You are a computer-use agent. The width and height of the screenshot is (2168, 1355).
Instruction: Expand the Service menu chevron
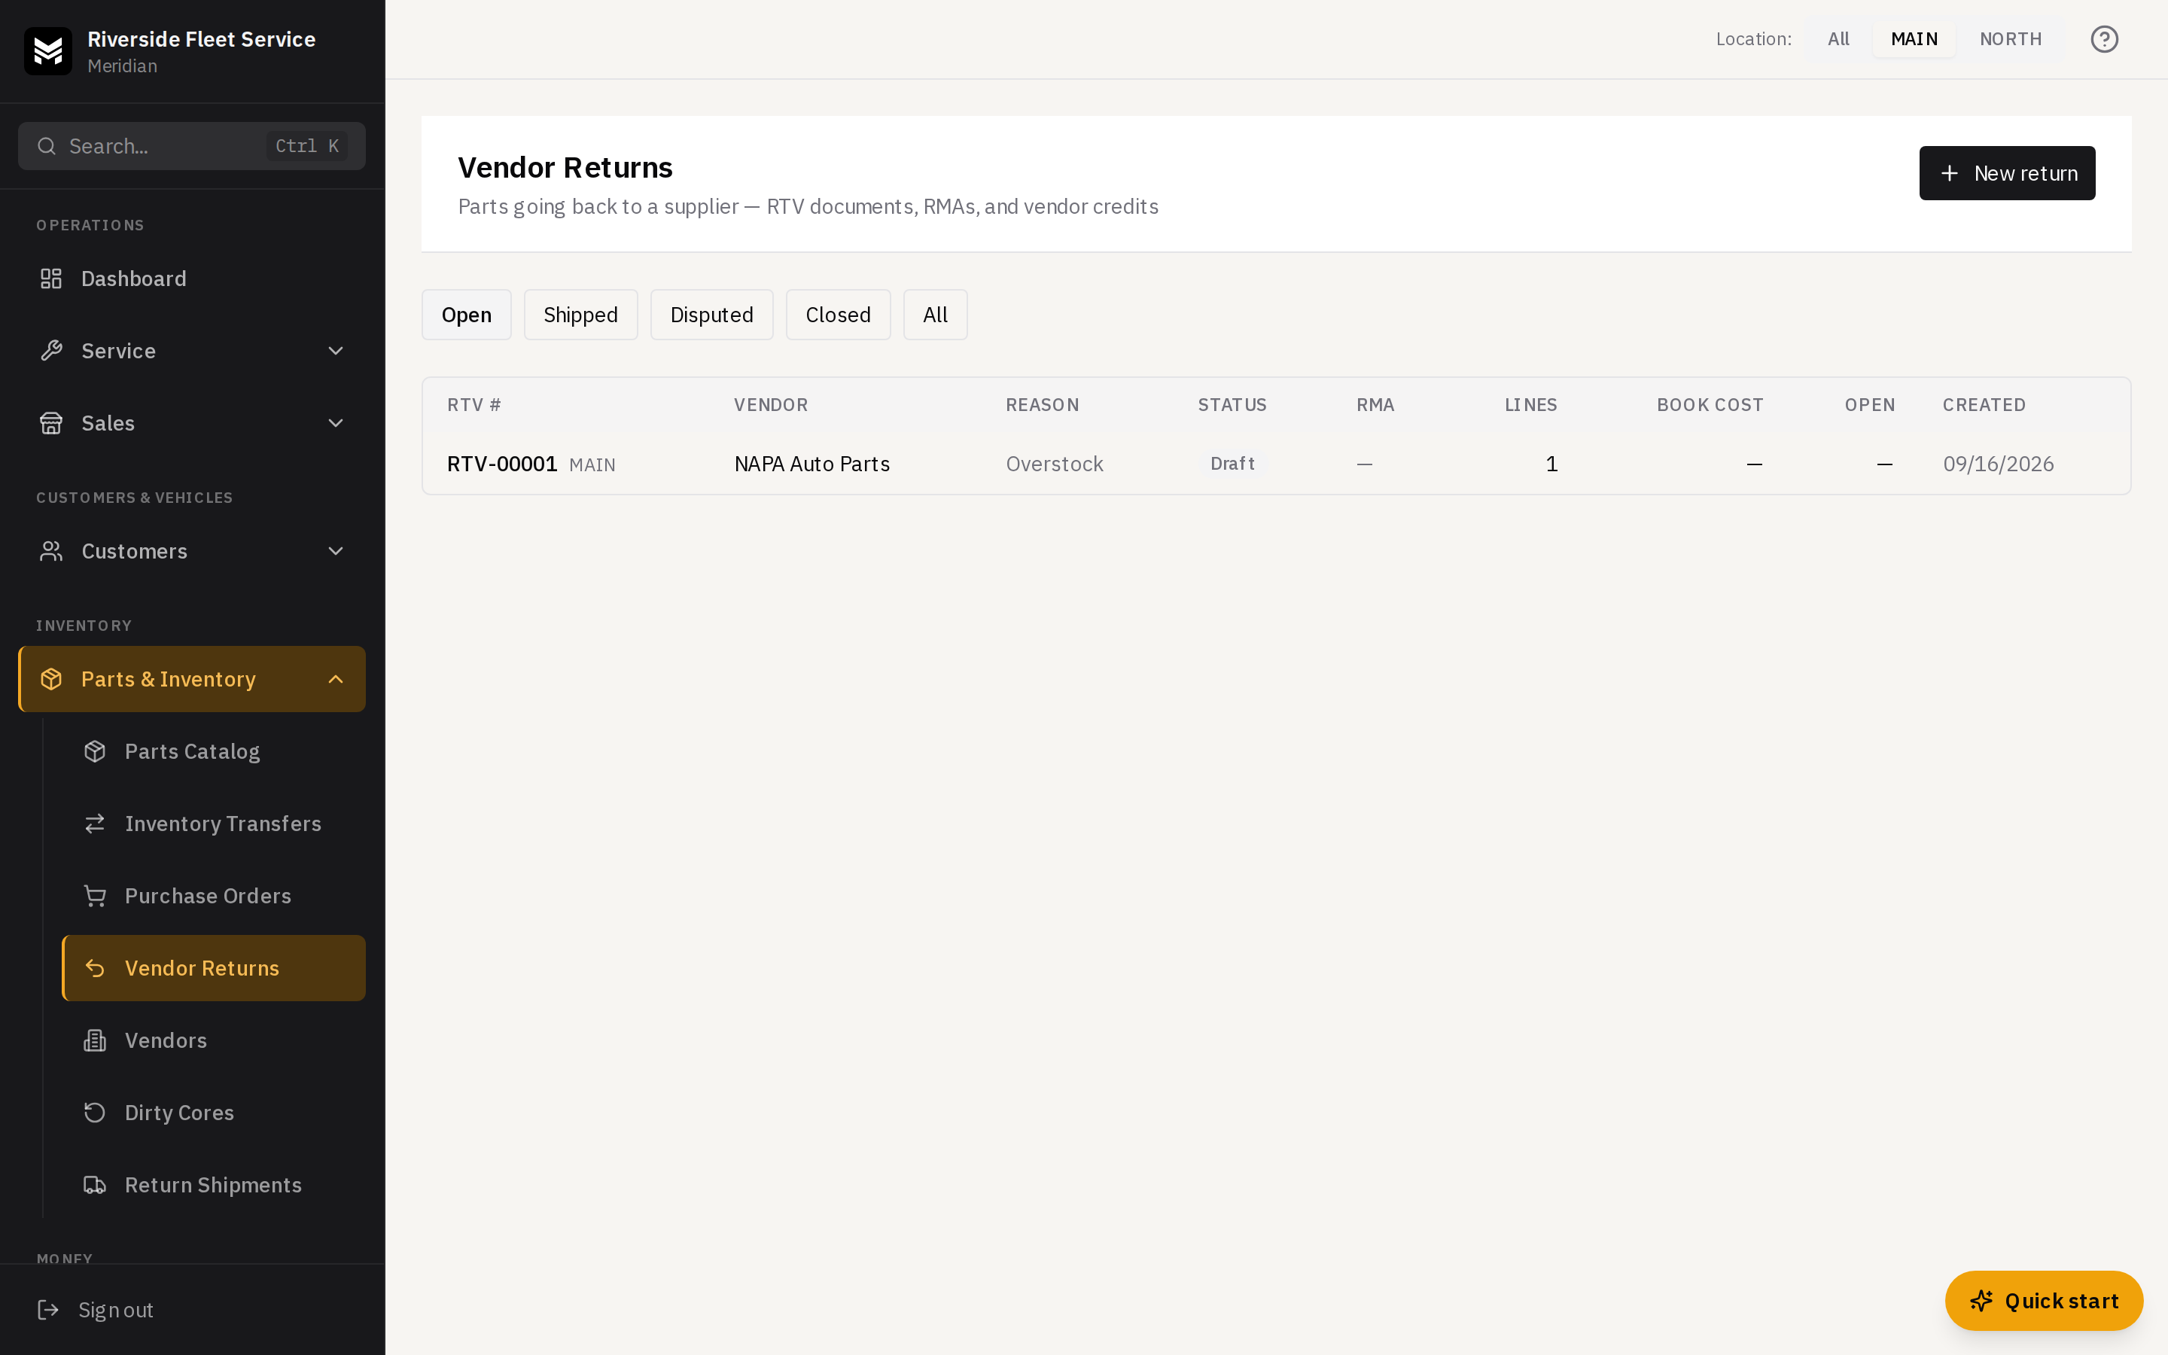tap(336, 350)
